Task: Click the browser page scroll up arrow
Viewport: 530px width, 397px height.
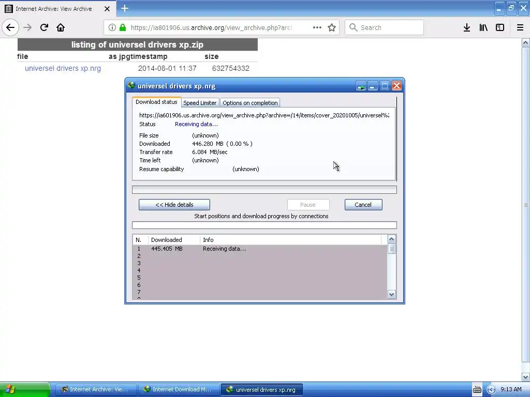Action: point(526,43)
